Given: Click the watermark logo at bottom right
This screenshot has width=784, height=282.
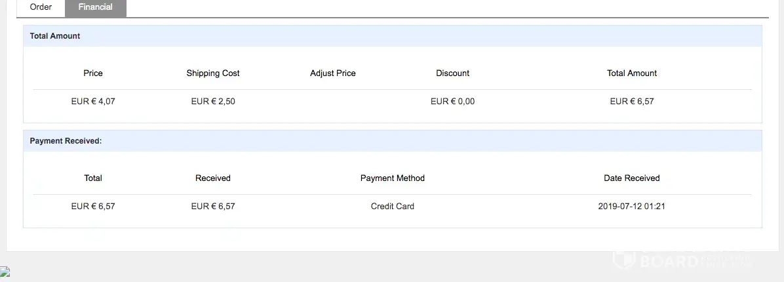Looking at the screenshot, I should 682,260.
